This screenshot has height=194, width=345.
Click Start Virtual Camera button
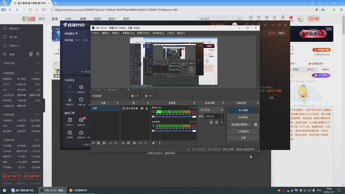click(240, 125)
